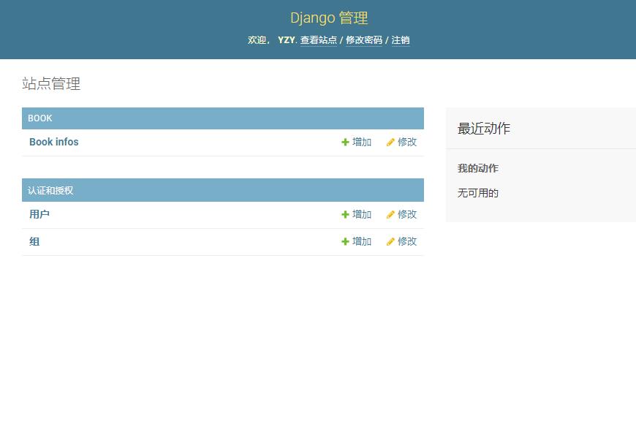636x432 pixels.
Task: Open the 组 model link
Action: (34, 241)
